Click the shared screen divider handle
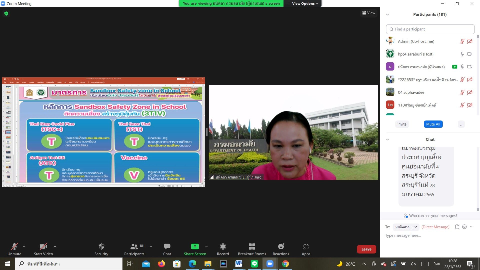 tap(207, 132)
